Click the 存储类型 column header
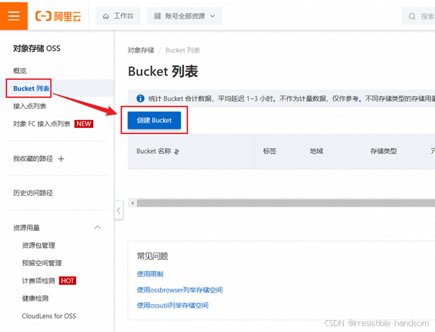Viewport: 435px width, 332px height. 384,151
